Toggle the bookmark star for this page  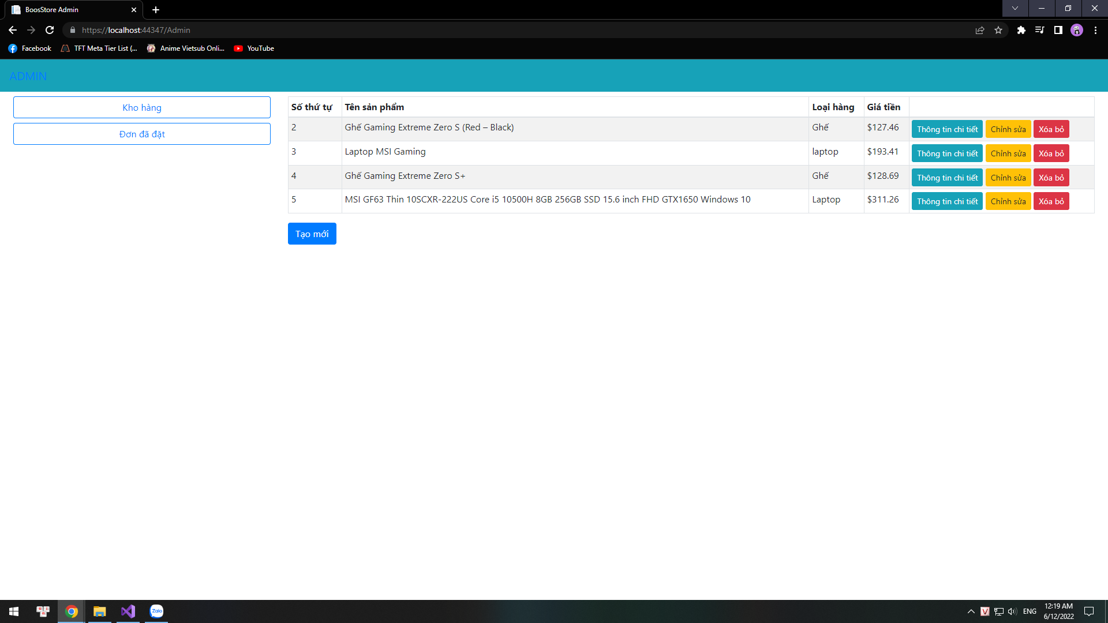pos(998,30)
